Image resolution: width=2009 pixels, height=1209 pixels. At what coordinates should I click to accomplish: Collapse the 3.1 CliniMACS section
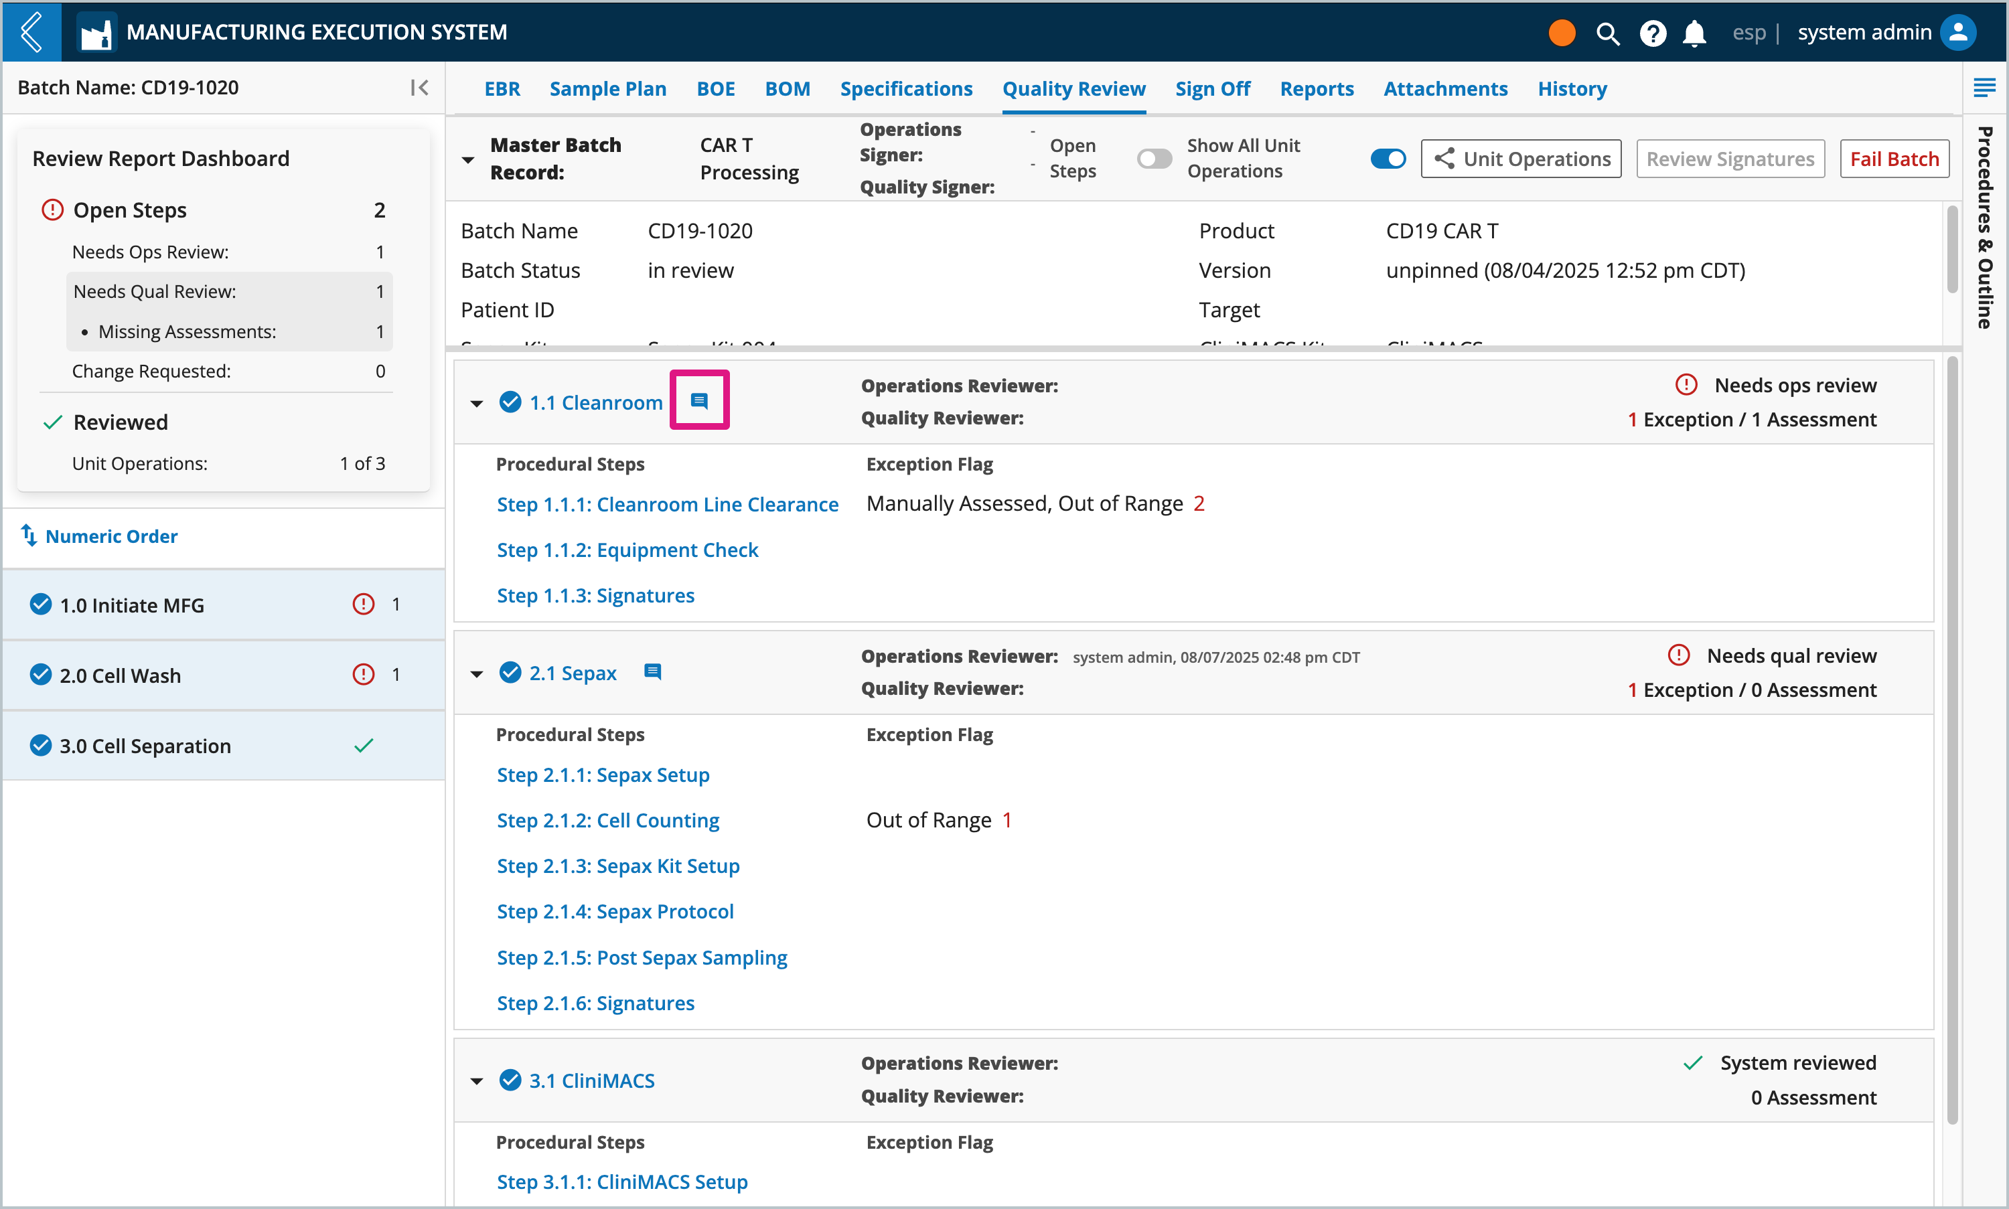click(477, 1082)
